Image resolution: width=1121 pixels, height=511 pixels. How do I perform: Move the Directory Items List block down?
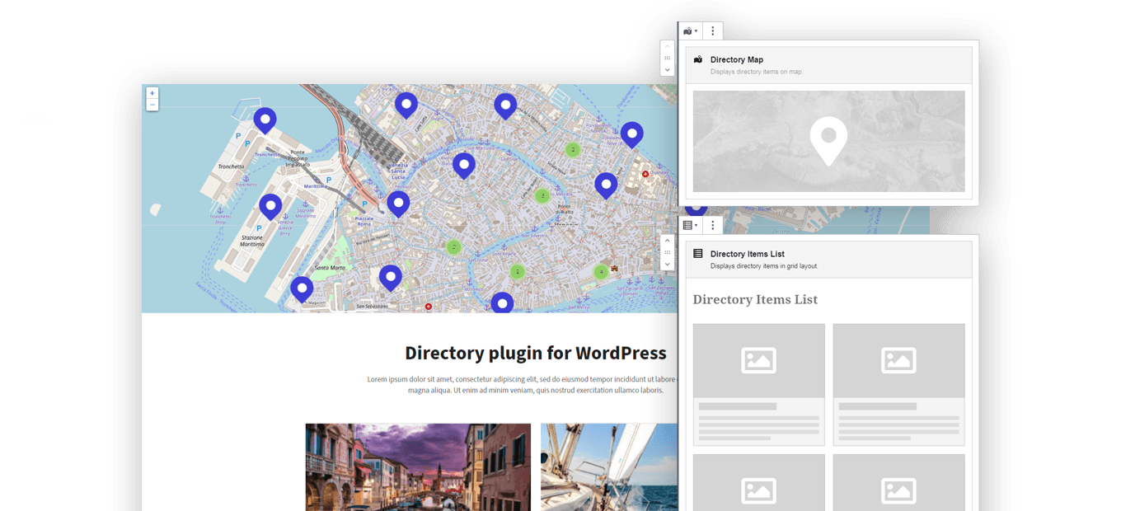(x=667, y=264)
